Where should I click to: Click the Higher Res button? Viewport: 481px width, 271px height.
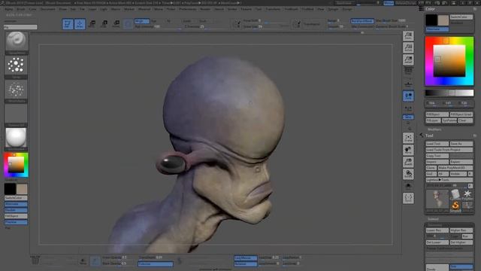point(461,230)
